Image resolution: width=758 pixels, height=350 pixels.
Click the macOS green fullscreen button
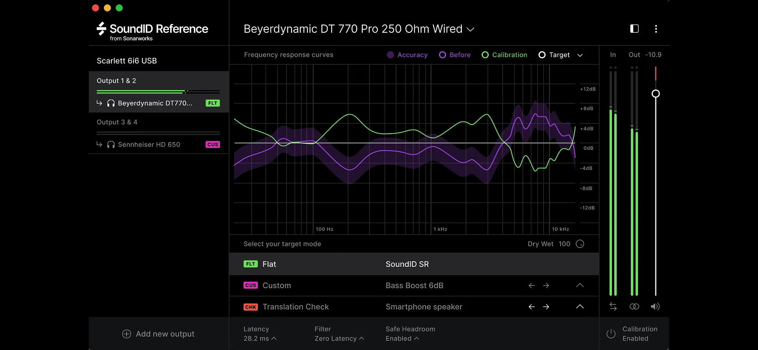pos(119,8)
